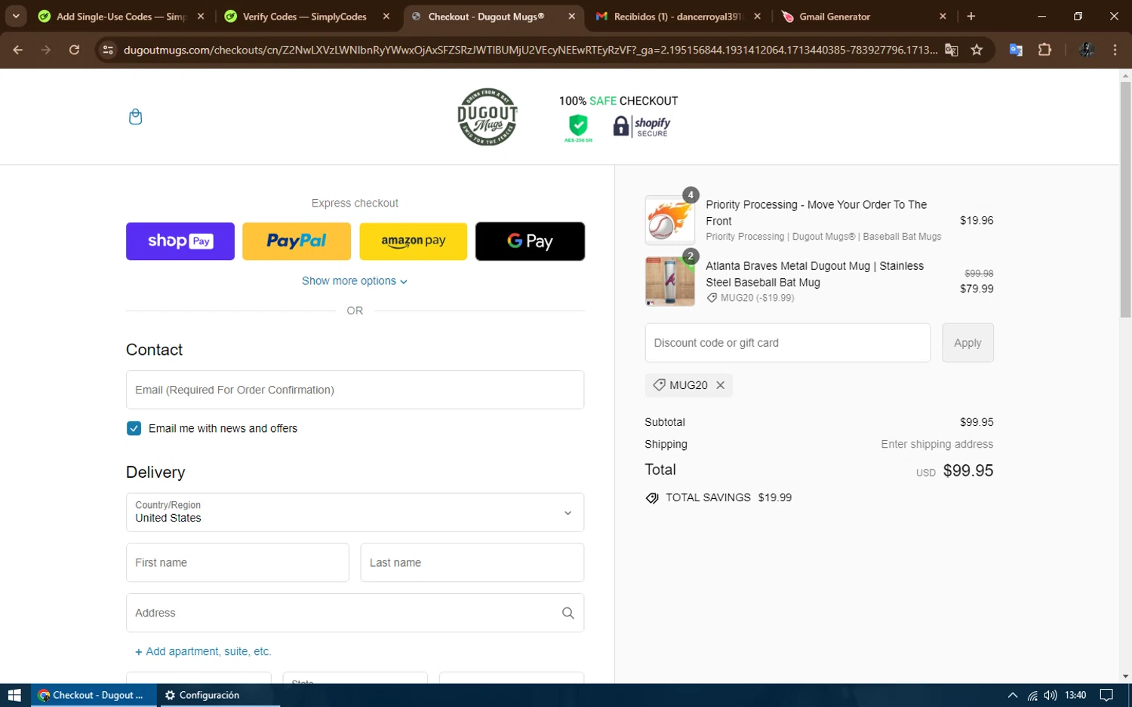Click the Total Savings tag icon
Image resolution: width=1132 pixels, height=707 pixels.
pos(652,498)
